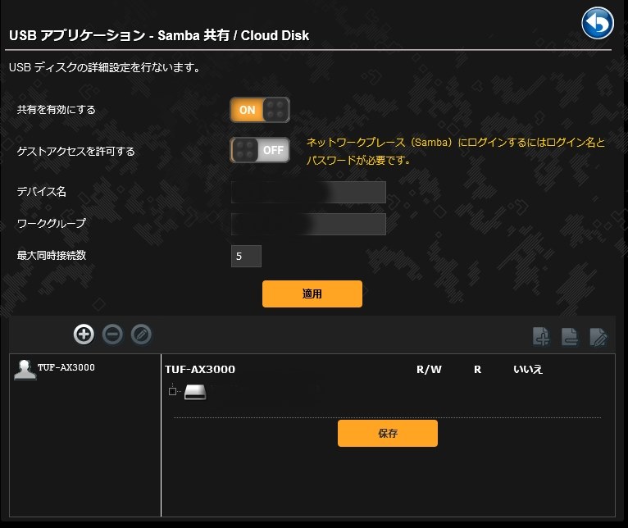The image size is (628, 528).
Task: Modify account with the pencil circle icon
Action: tap(141, 335)
